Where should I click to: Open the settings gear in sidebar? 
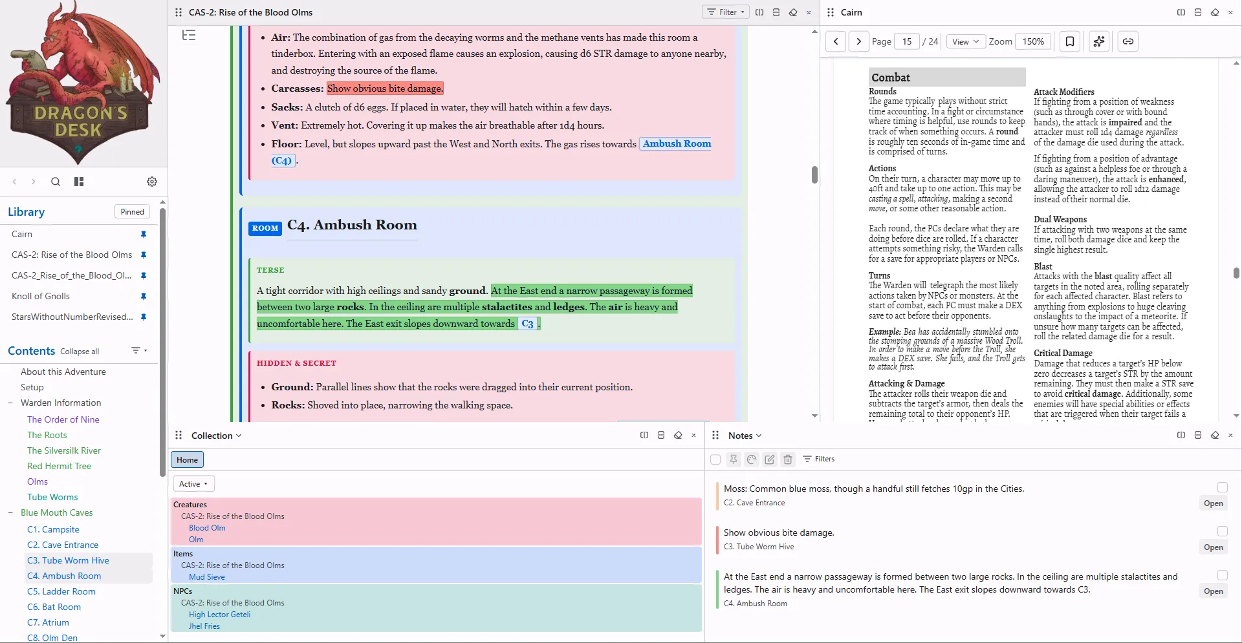pos(152,182)
